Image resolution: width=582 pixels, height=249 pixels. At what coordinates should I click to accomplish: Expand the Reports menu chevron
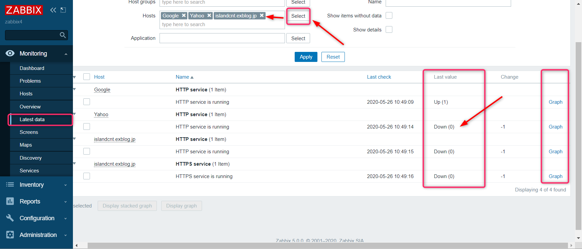click(66, 201)
